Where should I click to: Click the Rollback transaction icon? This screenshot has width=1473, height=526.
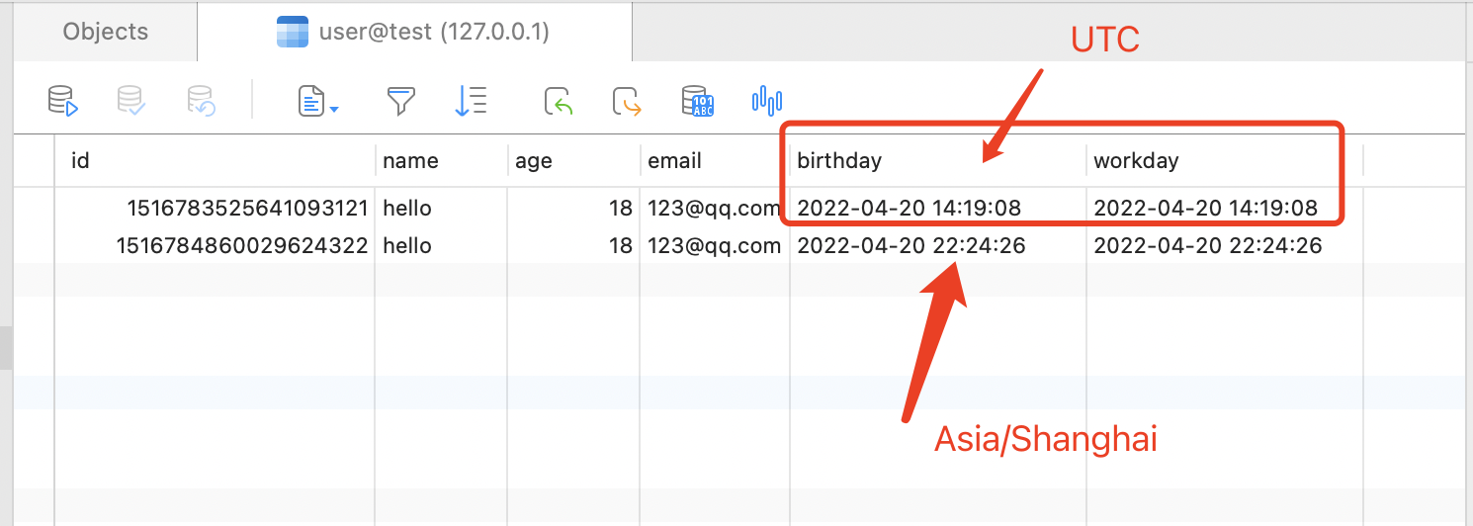(202, 100)
